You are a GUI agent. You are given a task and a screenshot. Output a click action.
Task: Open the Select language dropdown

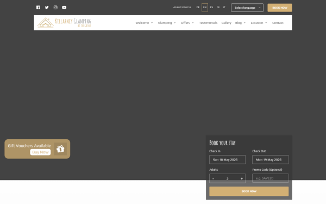[247, 8]
